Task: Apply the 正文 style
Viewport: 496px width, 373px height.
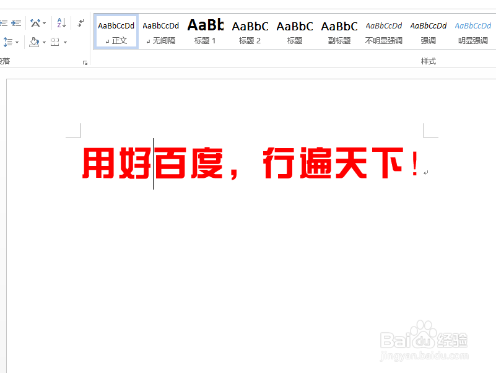Action: point(116,32)
